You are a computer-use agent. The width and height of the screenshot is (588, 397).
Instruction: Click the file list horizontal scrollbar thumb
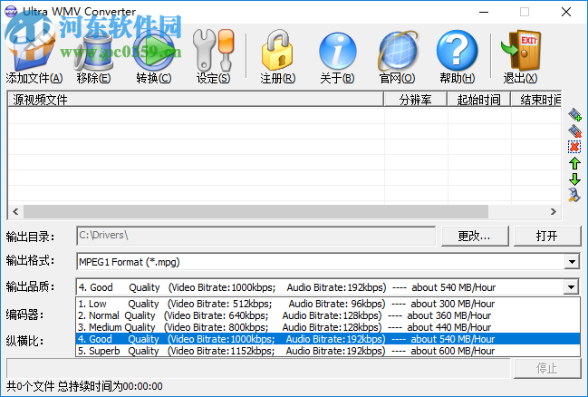click(x=255, y=211)
